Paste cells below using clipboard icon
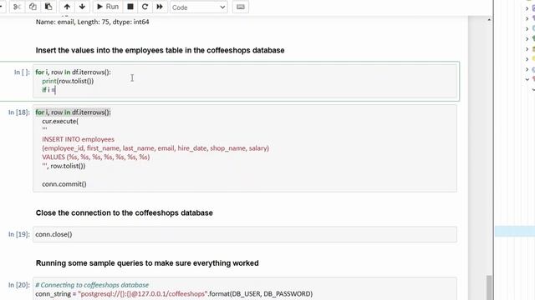This screenshot has height=300, width=535. [48, 7]
